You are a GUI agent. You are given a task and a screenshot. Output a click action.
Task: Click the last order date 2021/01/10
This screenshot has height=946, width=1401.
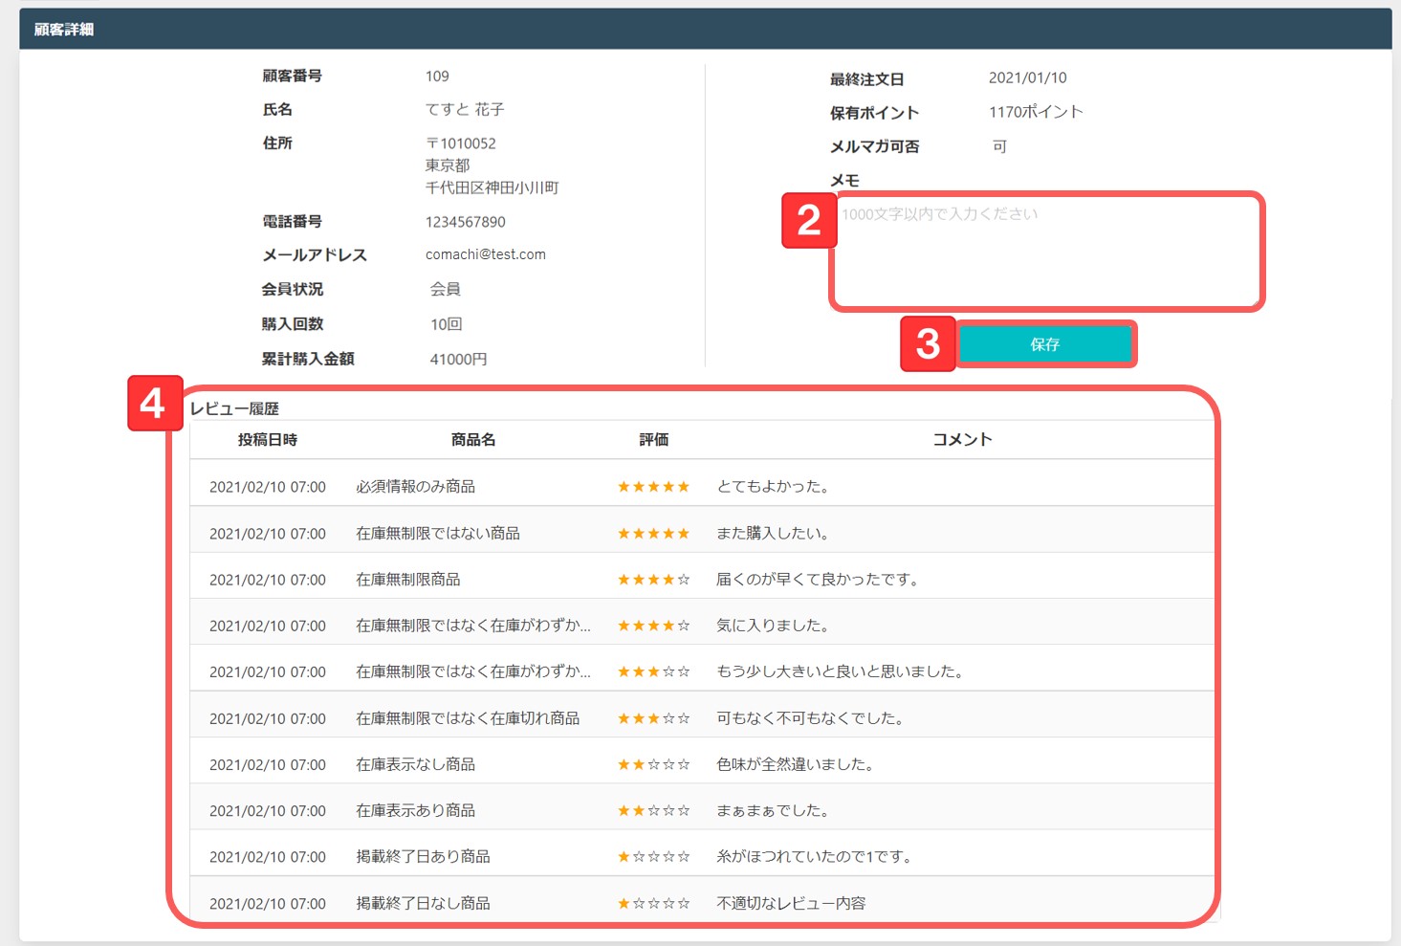(1028, 77)
